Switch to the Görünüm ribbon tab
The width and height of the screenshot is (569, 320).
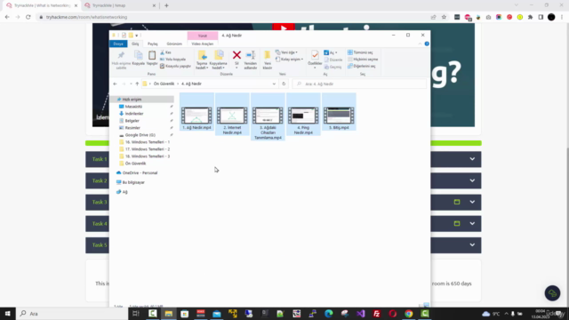pos(174,44)
